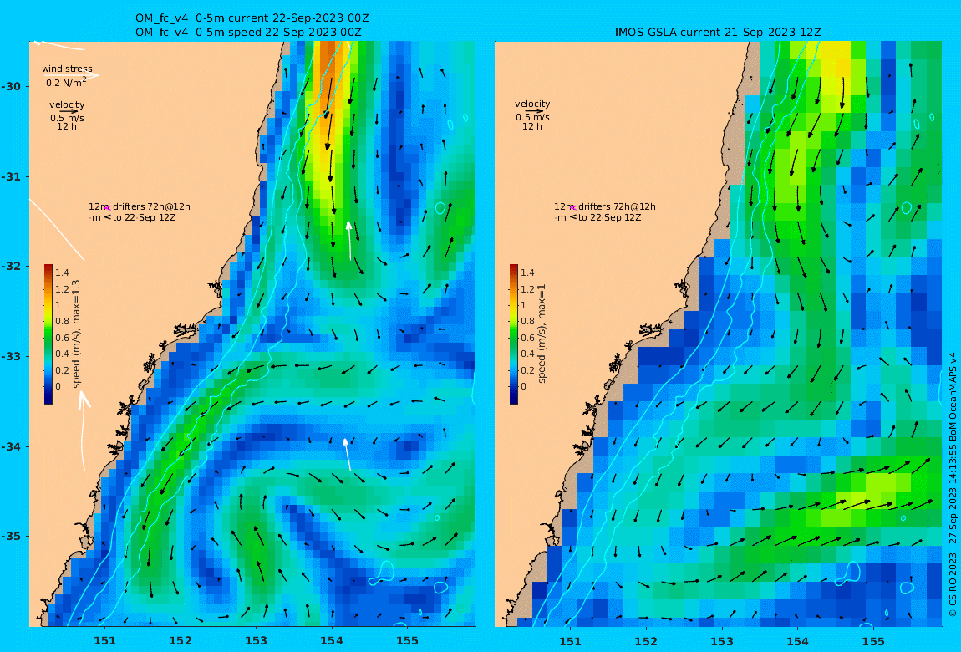Click the 'velocity' label on the right map
The image size is (961, 652).
pos(532,104)
